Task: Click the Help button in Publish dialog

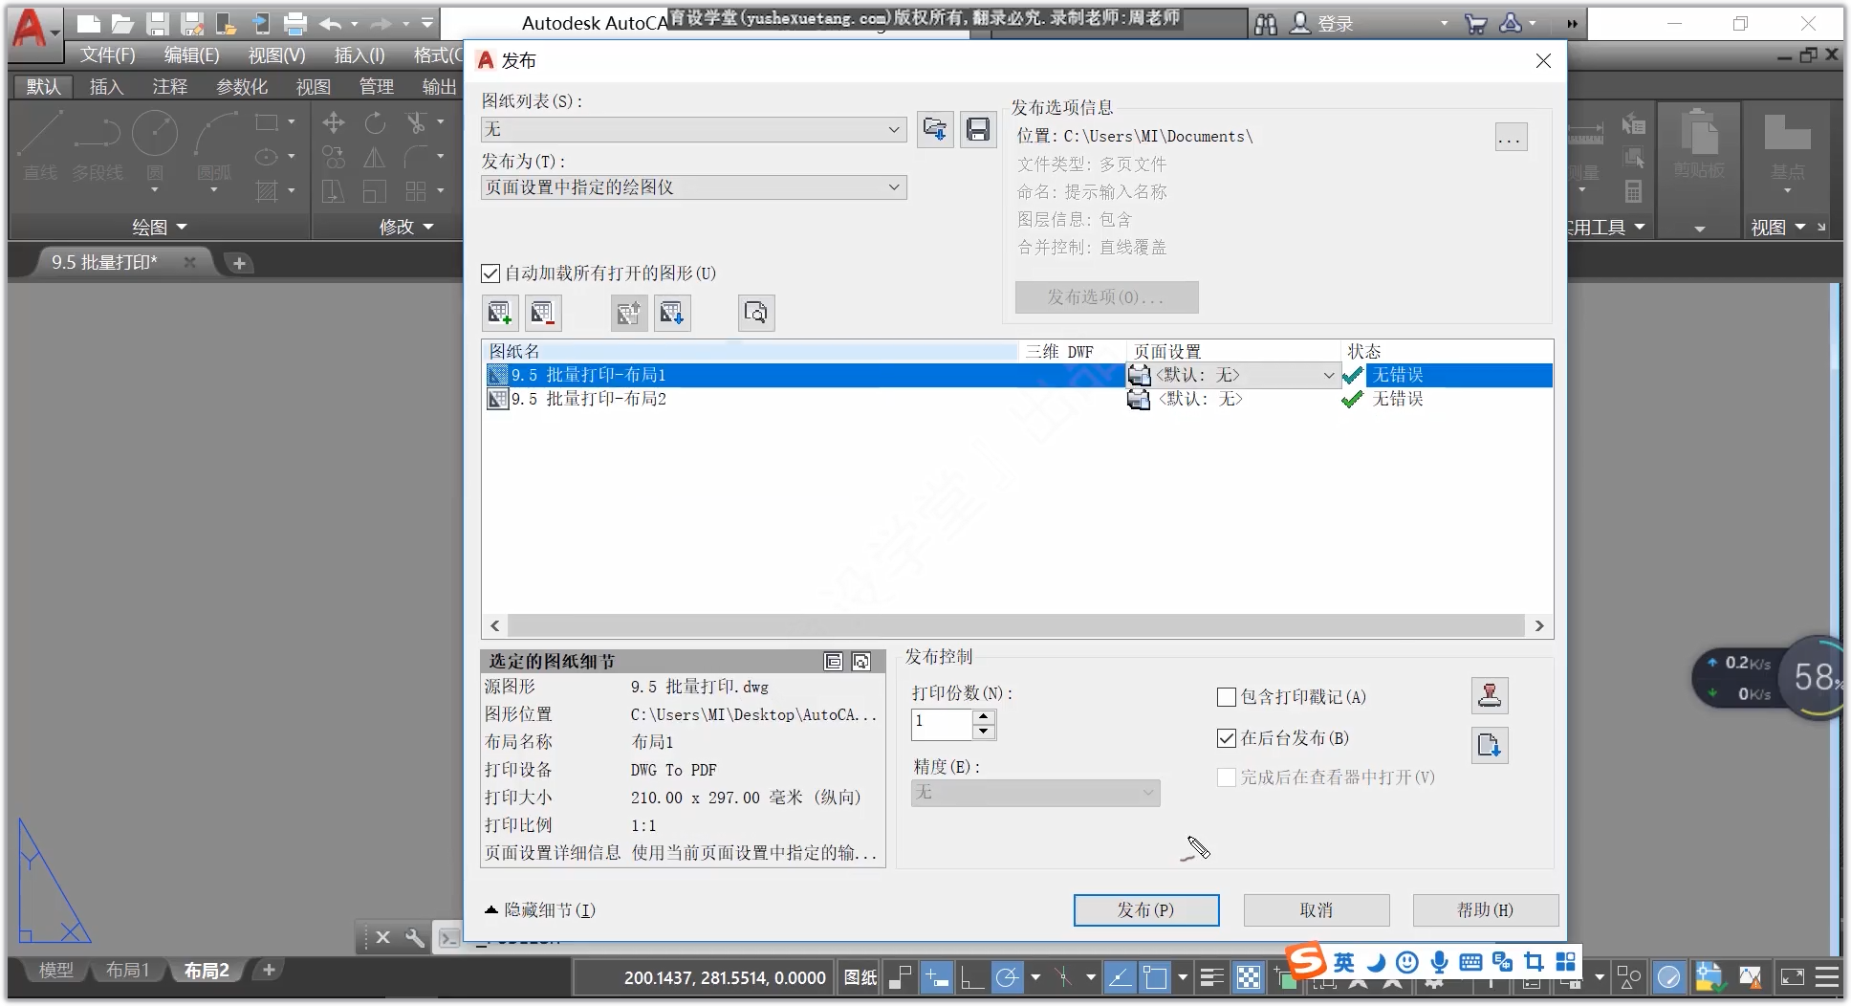Action: (1486, 910)
